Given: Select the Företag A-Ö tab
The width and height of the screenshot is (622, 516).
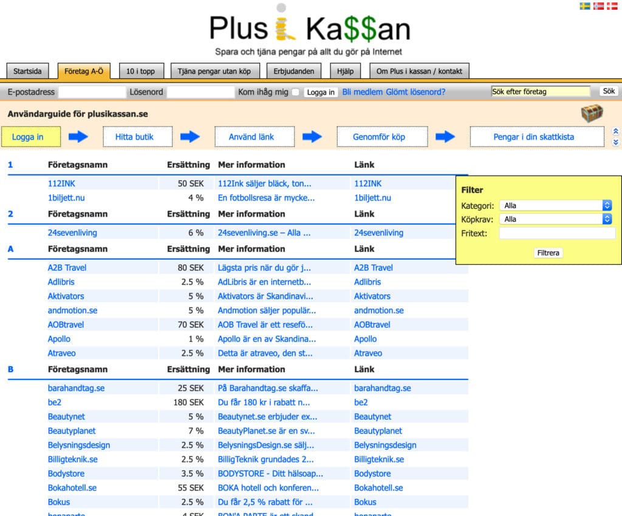Looking at the screenshot, I should [84, 72].
